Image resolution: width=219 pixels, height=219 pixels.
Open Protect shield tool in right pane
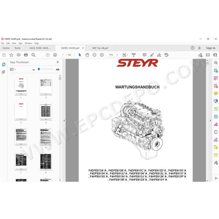click(x=216, y=132)
